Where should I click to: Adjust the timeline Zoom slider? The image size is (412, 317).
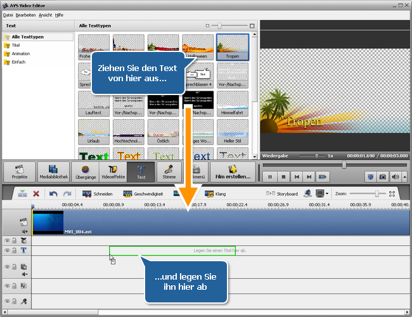click(x=377, y=194)
